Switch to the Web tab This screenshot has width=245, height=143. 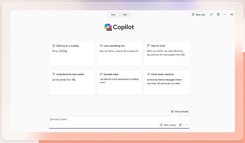coord(125,15)
